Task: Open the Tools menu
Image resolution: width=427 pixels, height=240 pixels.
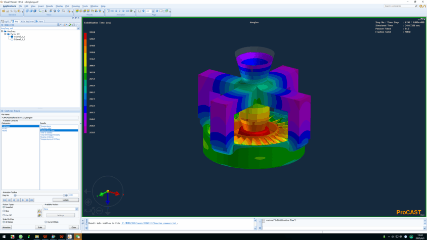Action: coord(85,6)
